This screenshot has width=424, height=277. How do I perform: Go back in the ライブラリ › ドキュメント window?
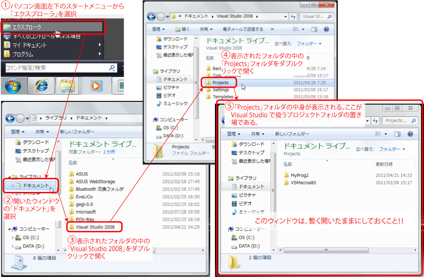click(10, 118)
